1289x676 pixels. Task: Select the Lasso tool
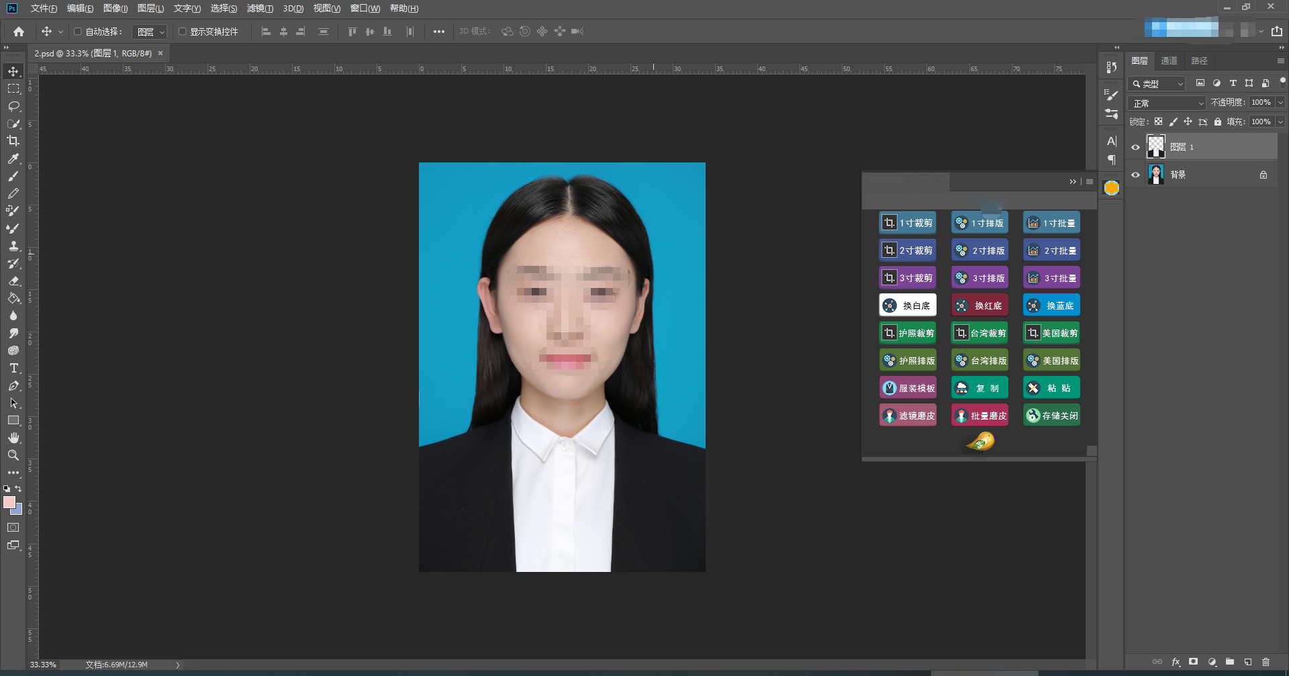(13, 106)
